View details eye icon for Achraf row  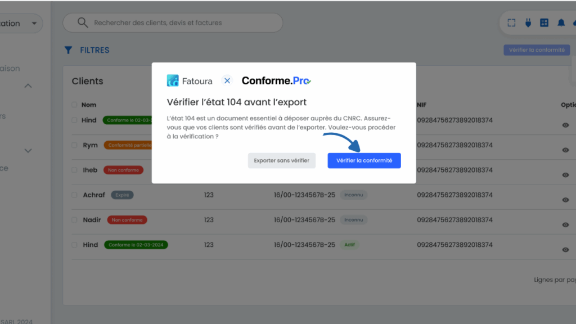(565, 200)
